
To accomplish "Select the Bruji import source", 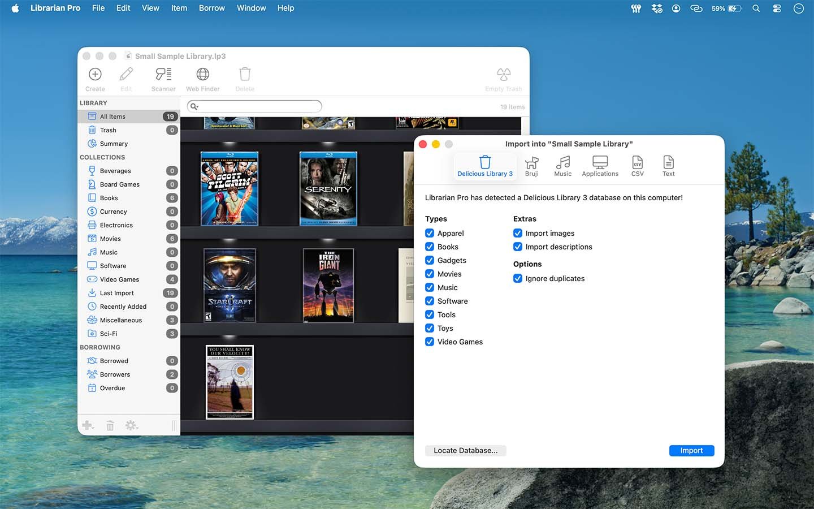I will (x=531, y=166).
